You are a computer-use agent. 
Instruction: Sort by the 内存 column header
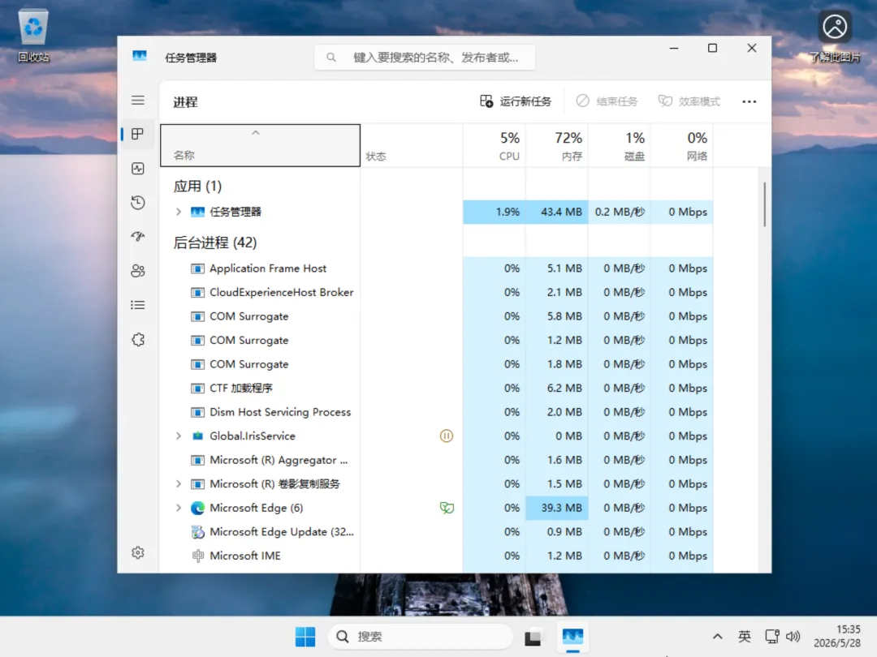pyautogui.click(x=557, y=145)
